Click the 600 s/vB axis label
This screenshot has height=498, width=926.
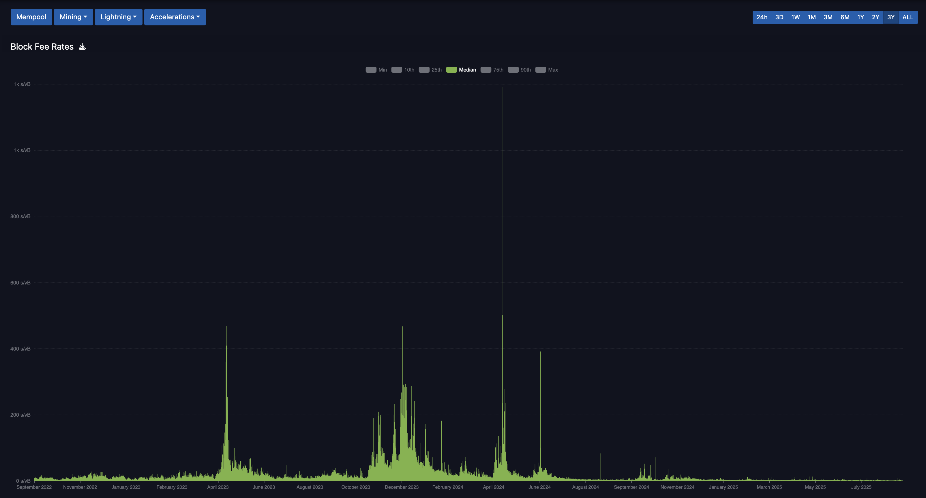pyautogui.click(x=20, y=283)
